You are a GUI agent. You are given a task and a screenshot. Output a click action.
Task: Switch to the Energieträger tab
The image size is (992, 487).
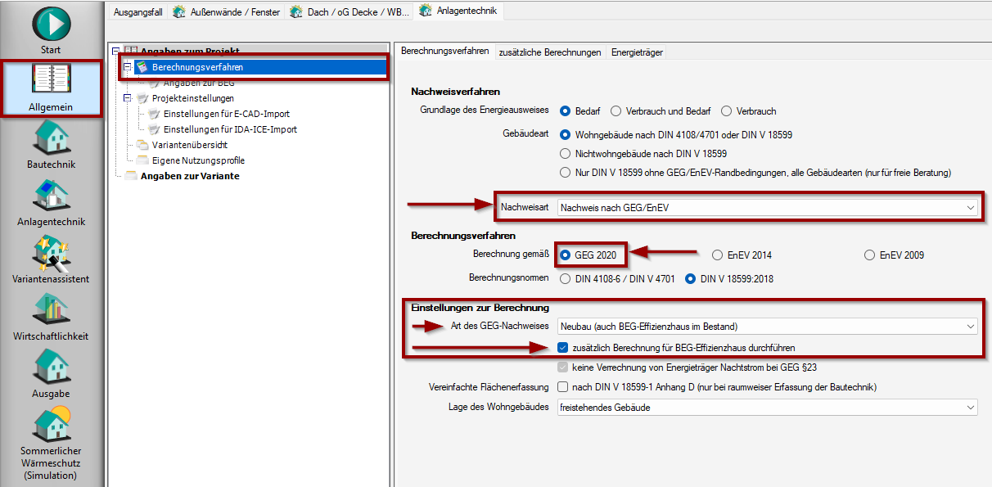[x=637, y=52]
